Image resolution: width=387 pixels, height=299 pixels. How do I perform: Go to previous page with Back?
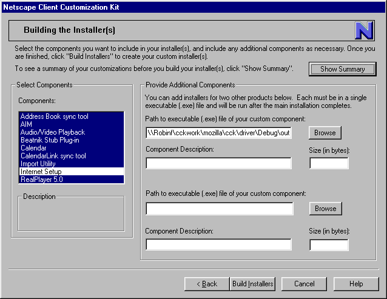point(206,284)
